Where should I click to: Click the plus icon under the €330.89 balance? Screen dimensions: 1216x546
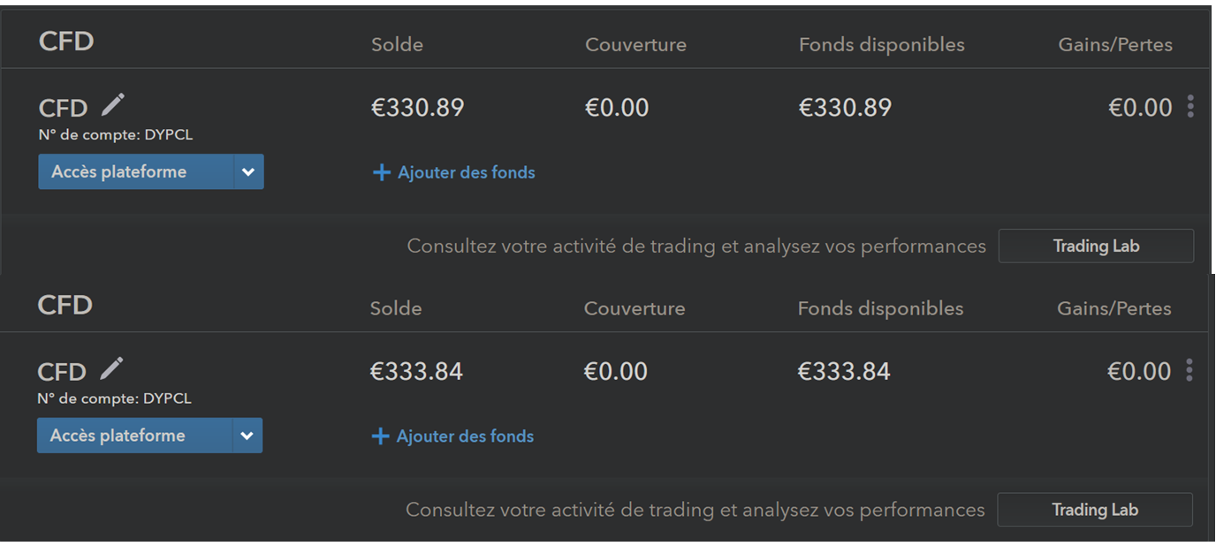coord(382,172)
